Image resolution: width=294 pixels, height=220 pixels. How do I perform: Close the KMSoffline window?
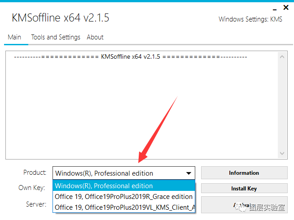[x=286, y=8]
